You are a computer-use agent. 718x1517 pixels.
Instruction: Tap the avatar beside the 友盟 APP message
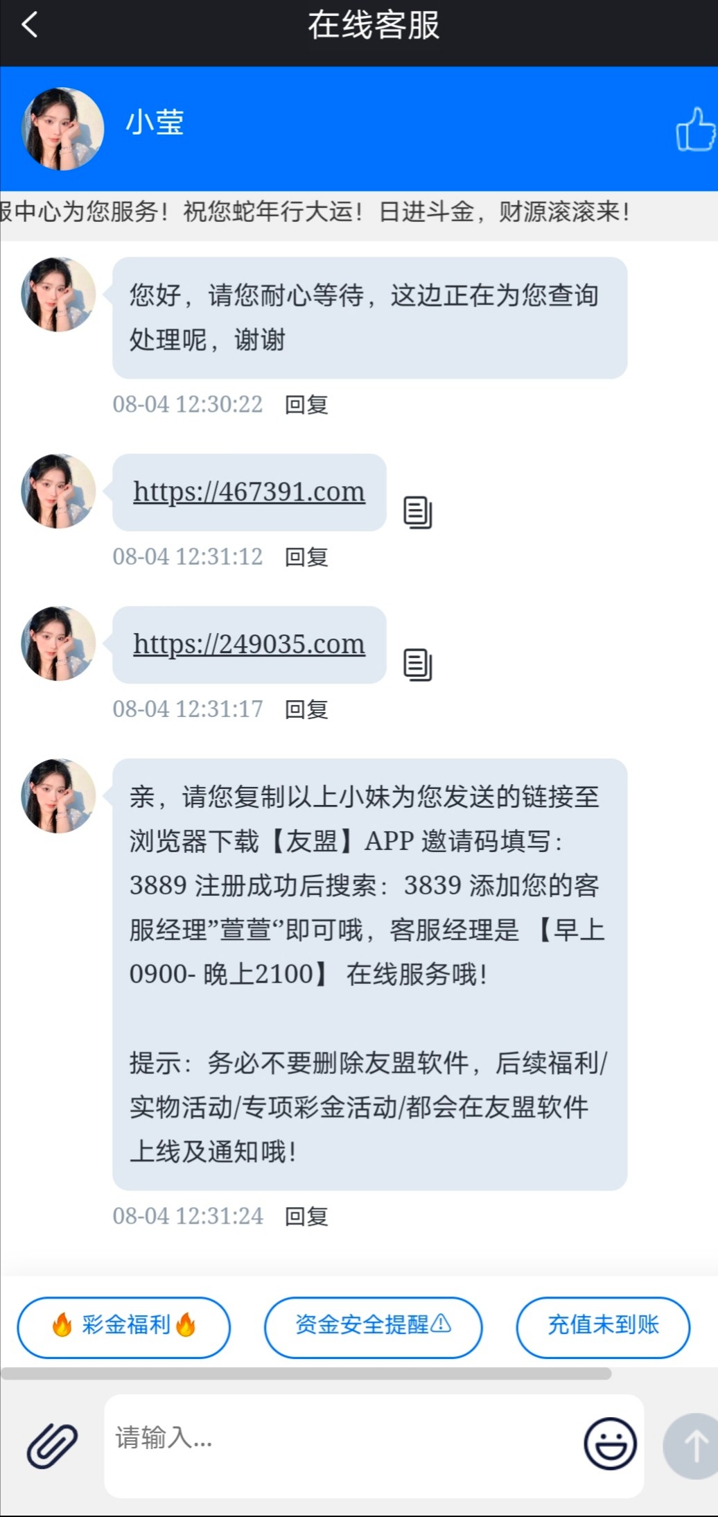59,796
